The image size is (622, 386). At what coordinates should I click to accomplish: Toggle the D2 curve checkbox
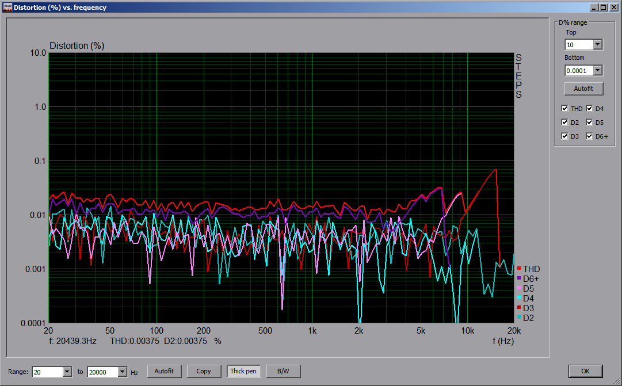coord(564,123)
